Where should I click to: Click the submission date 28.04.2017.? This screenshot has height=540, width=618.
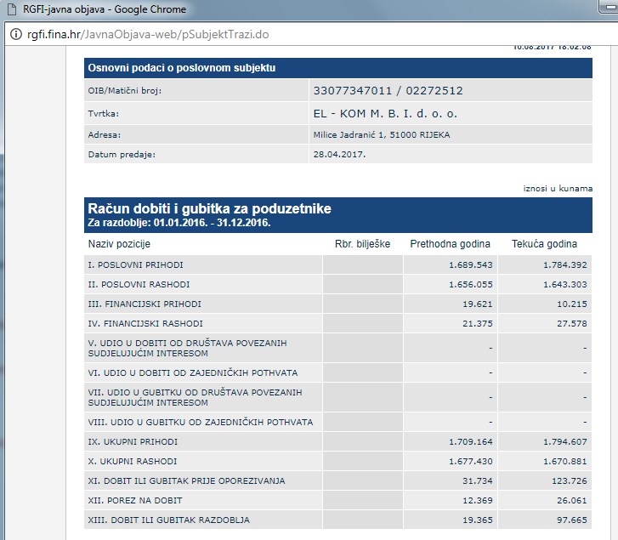coord(341,154)
